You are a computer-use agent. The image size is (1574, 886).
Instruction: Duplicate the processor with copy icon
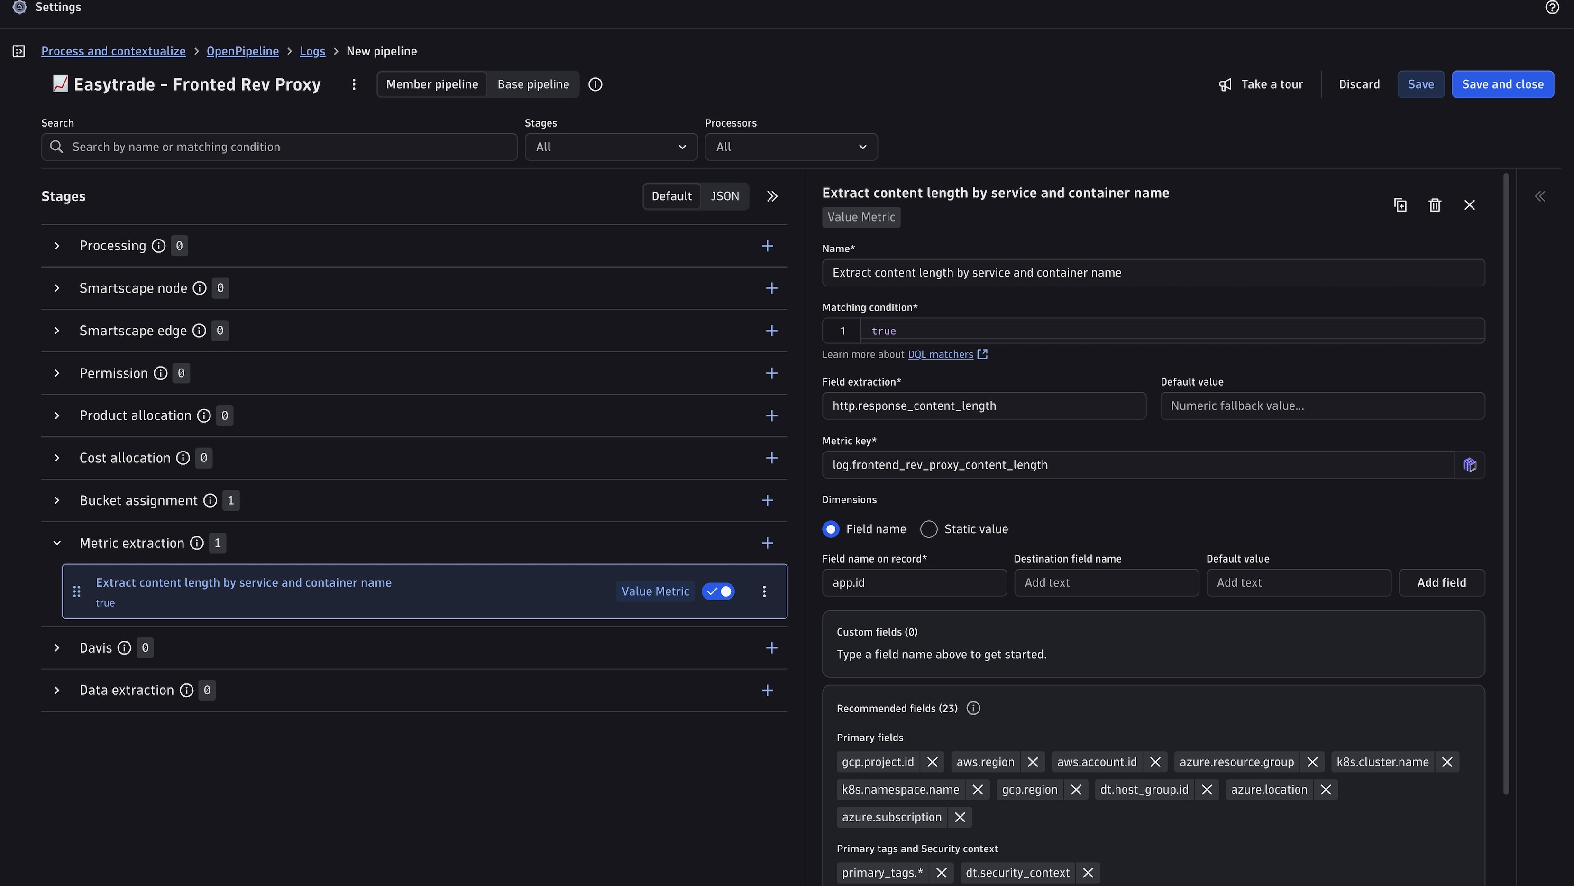(1400, 205)
